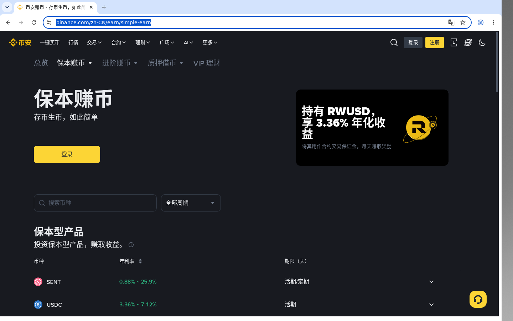513x321 pixels.
Task: Switch to the VIP 理财 tab
Action: 207,63
